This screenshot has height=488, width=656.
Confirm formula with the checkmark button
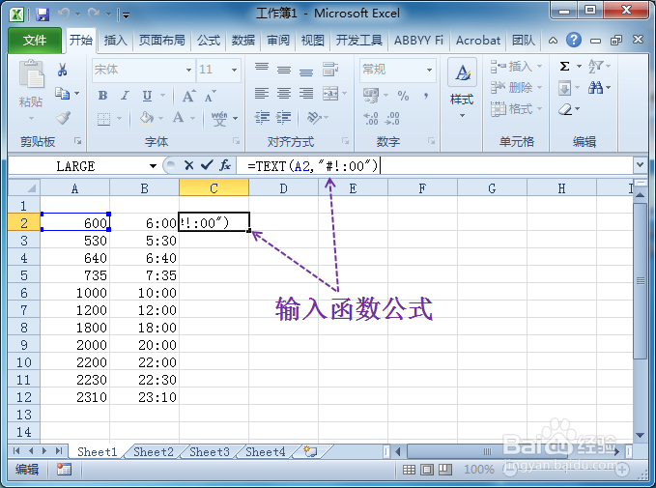(207, 165)
